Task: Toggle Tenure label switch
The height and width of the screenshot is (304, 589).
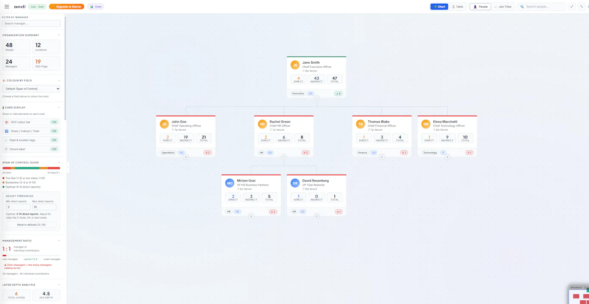Action: [54, 149]
